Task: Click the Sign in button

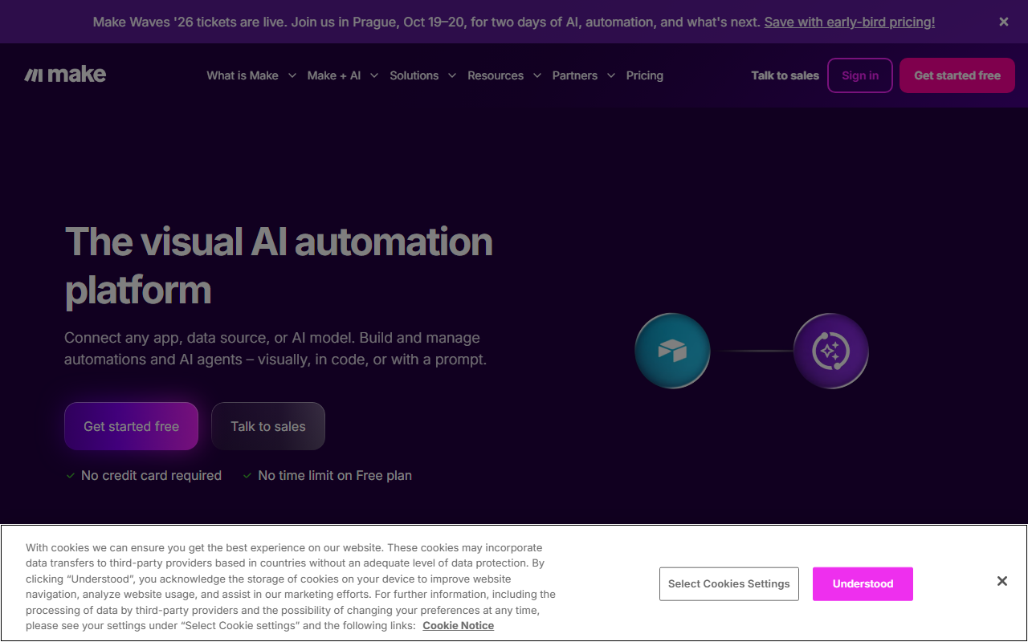Action: [x=860, y=75]
